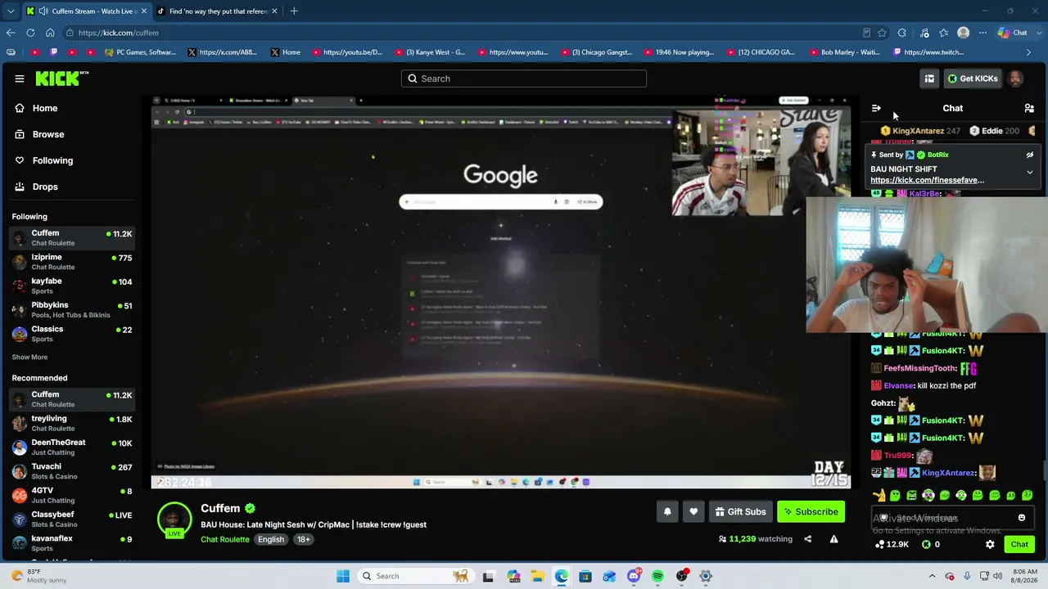Open treyliving in Recommended list
The image size is (1048, 589).
[x=72, y=423]
